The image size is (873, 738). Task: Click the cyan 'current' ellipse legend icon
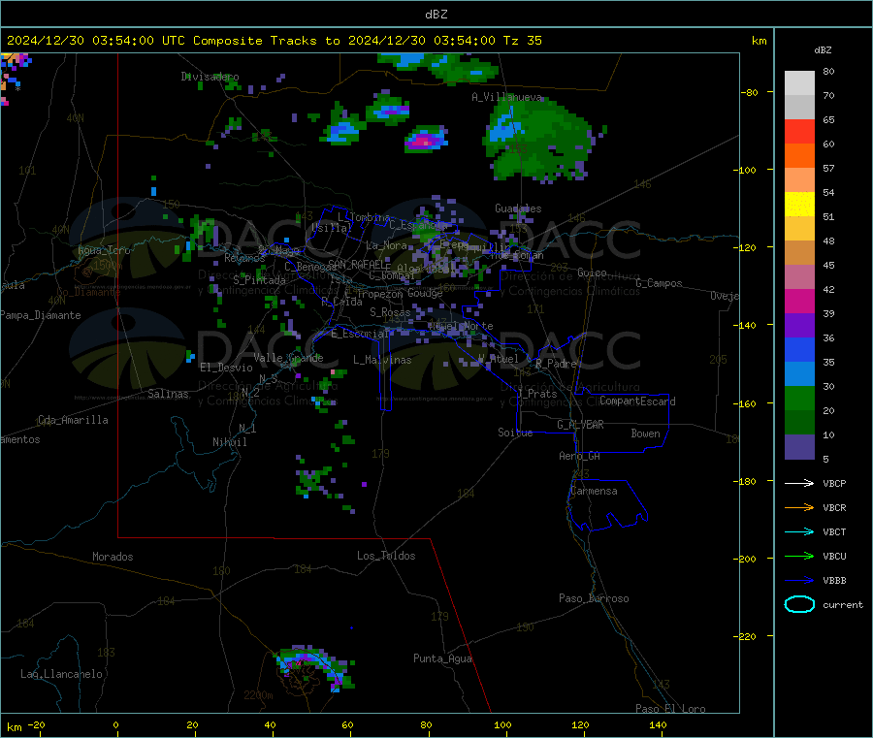pyautogui.click(x=799, y=604)
